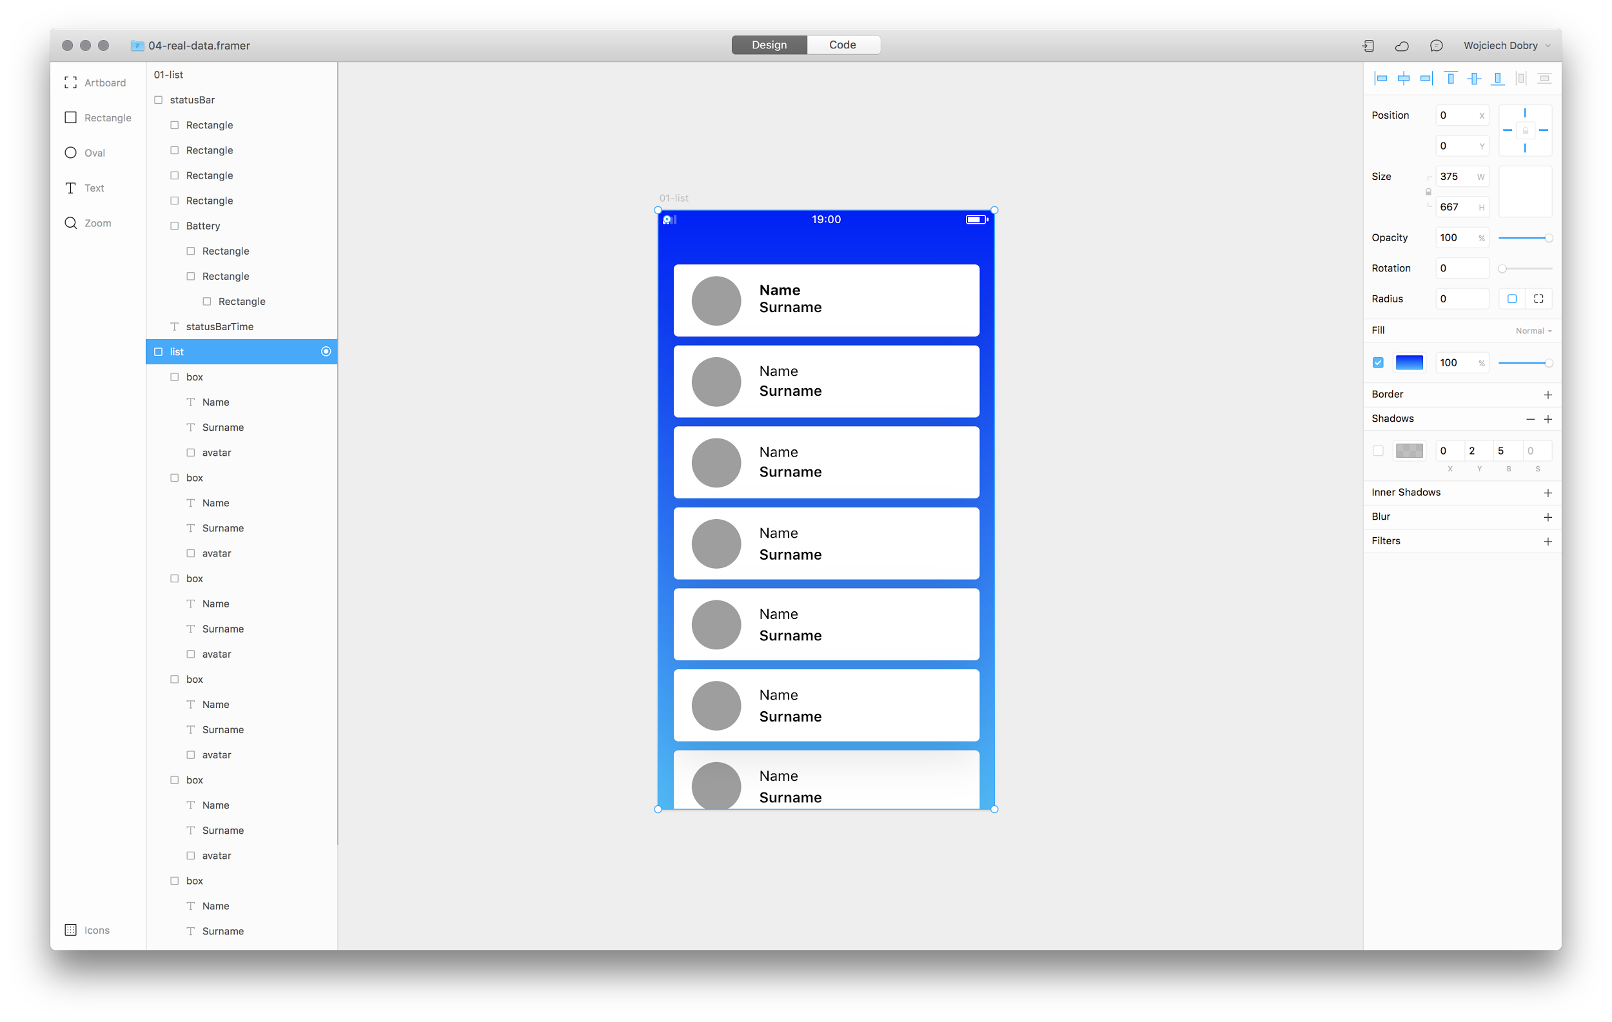Select the Oval tool
This screenshot has width=1612, height=1022.
pos(84,153)
